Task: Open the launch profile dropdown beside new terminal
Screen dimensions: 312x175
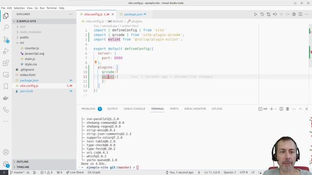Action: pos(275,109)
